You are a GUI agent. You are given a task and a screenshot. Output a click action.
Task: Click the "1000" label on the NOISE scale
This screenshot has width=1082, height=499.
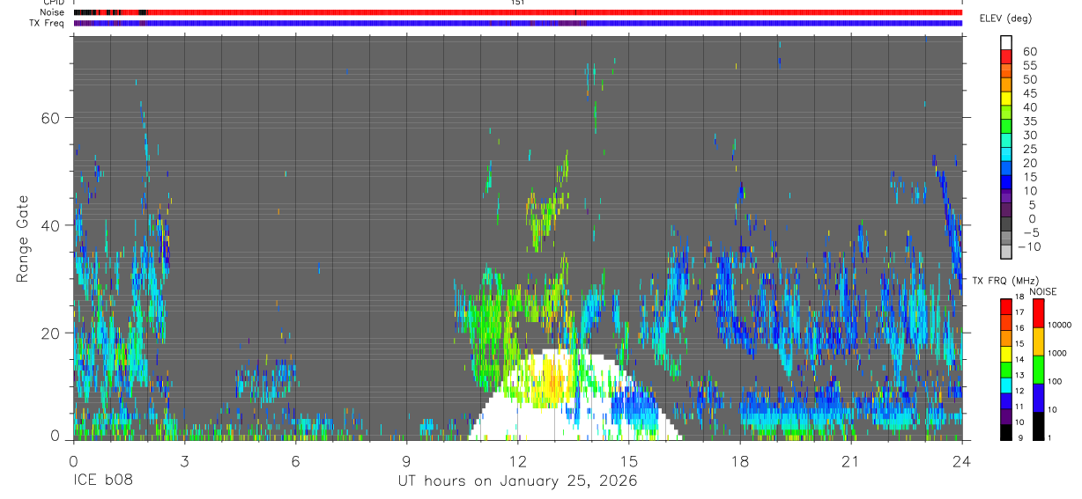(1057, 353)
